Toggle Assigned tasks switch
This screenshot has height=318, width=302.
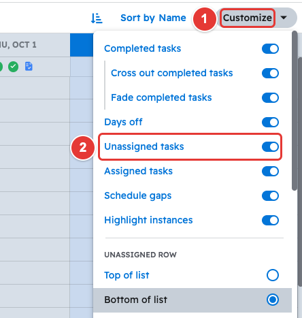(x=270, y=171)
